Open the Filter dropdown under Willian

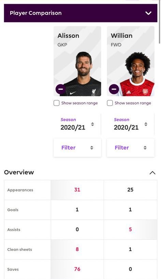coord(131,148)
